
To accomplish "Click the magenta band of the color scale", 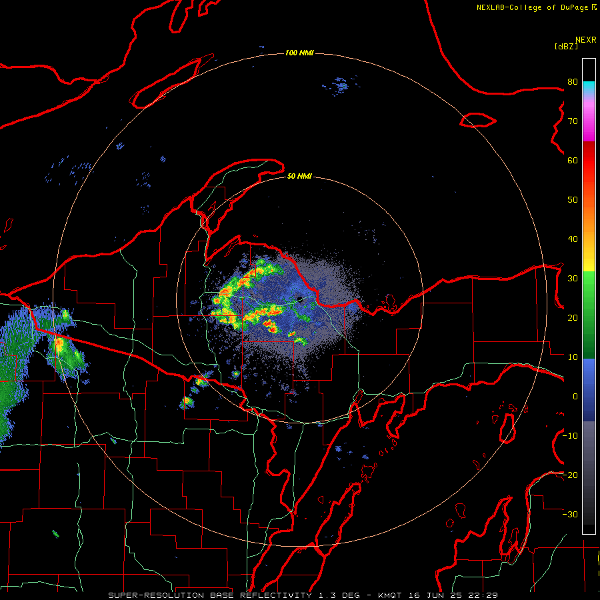I will [589, 123].
